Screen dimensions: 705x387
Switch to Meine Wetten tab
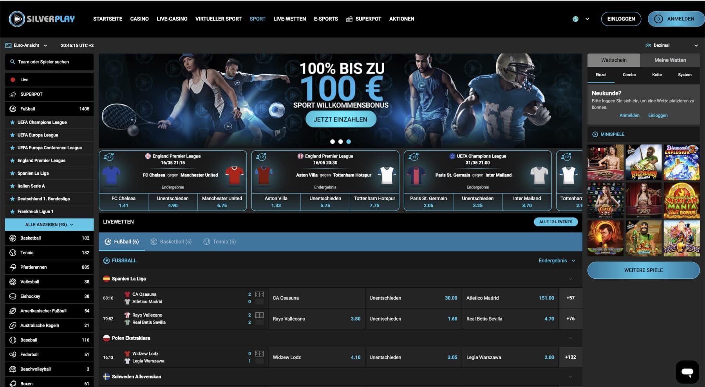pyautogui.click(x=670, y=60)
